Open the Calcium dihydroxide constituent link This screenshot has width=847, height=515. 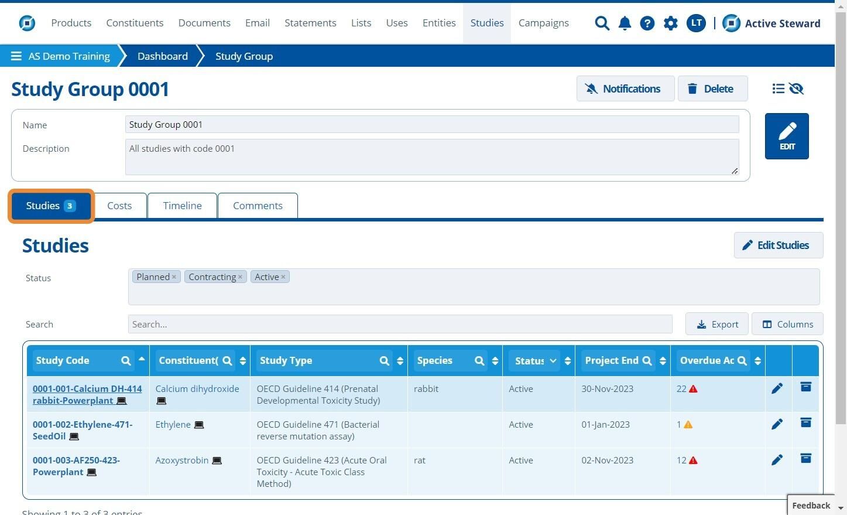(x=197, y=388)
